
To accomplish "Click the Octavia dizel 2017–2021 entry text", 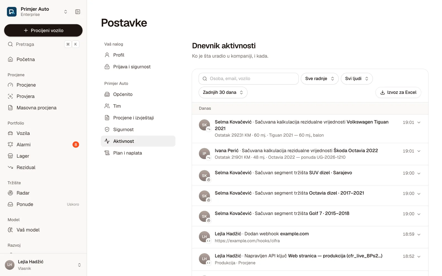I will point(336,193).
